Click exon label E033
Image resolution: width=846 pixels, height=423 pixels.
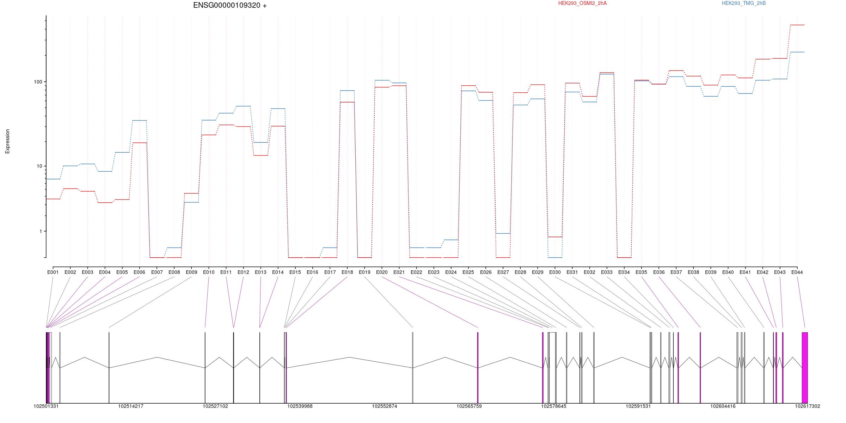pos(607,272)
